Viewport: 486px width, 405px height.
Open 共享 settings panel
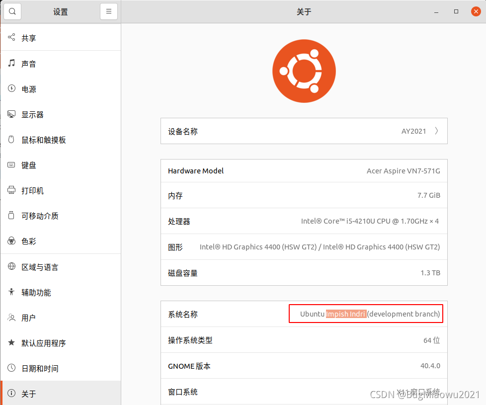click(61, 38)
